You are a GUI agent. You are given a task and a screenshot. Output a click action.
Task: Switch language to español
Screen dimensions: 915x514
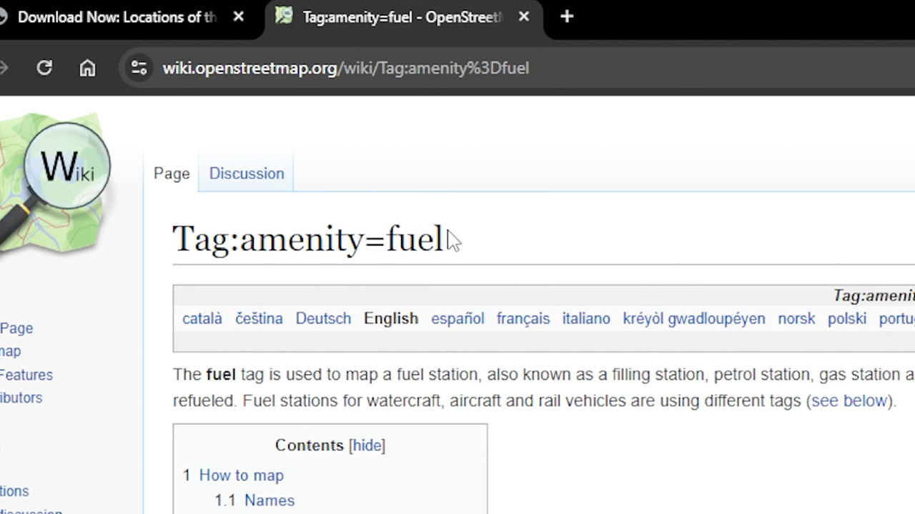pyautogui.click(x=457, y=318)
